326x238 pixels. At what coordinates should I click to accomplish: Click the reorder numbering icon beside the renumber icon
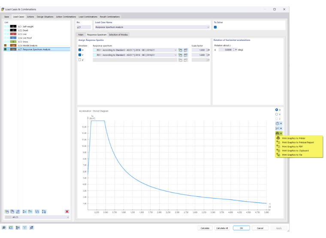(x=44, y=211)
